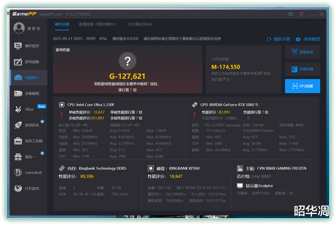The image size is (336, 225).
Task: Click the motherboard icon beside 主板
Action: point(240,168)
